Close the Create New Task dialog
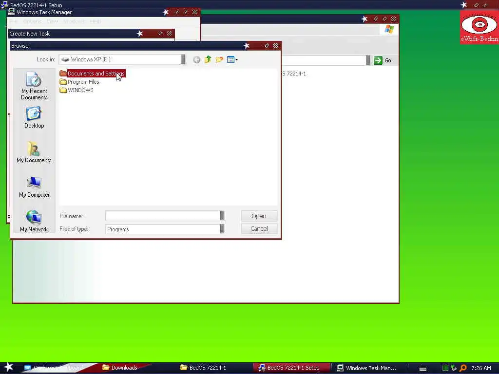Image resolution: width=499 pixels, height=374 pixels. click(x=169, y=34)
